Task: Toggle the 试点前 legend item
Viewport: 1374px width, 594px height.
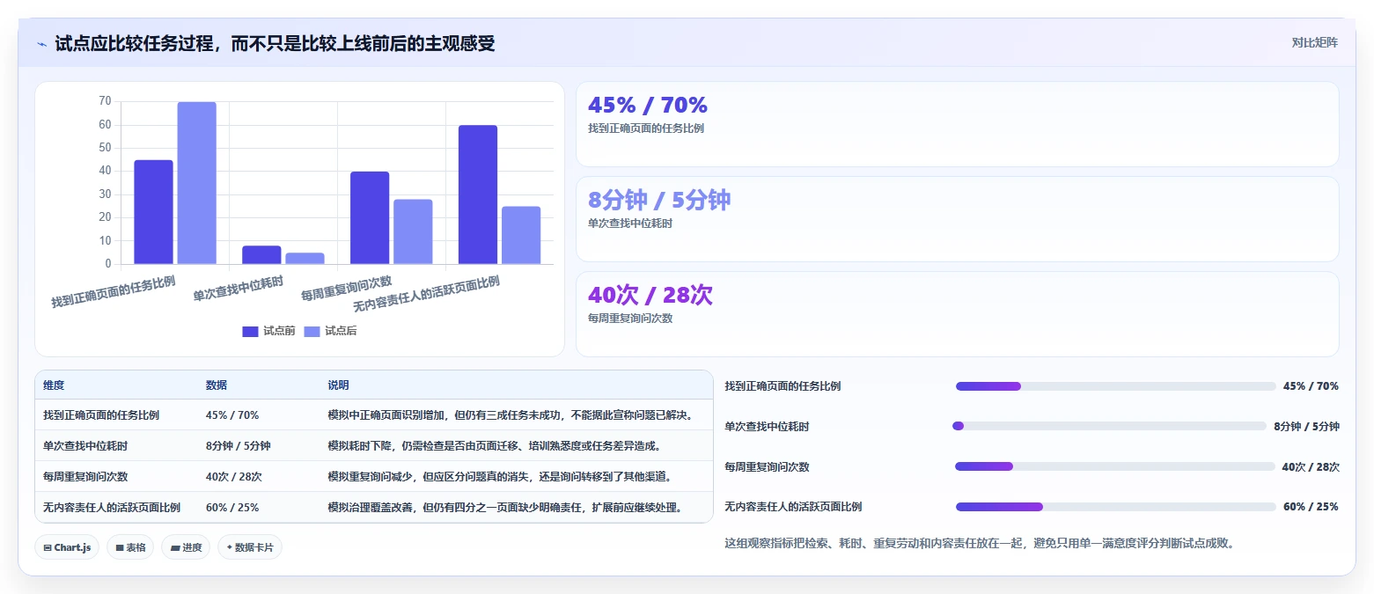Action: pos(268,331)
